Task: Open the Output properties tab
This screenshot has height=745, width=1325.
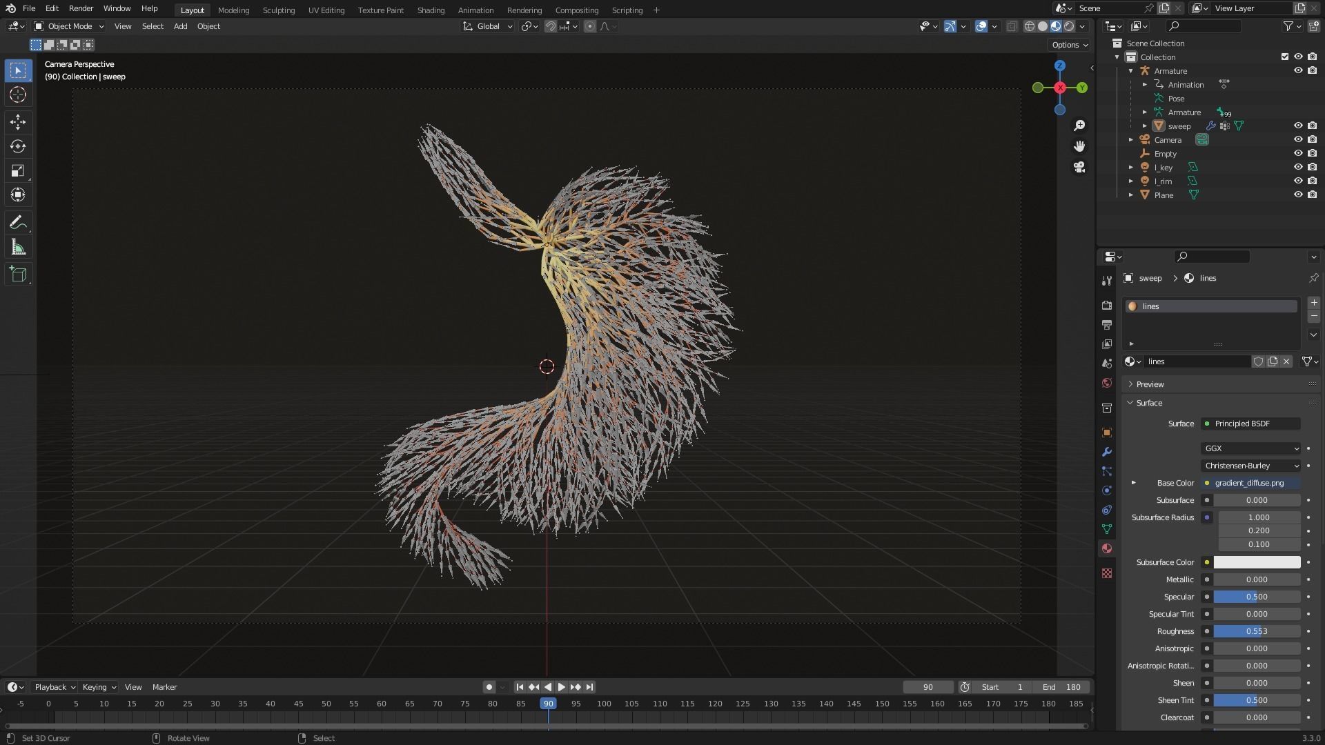Action: (x=1107, y=325)
